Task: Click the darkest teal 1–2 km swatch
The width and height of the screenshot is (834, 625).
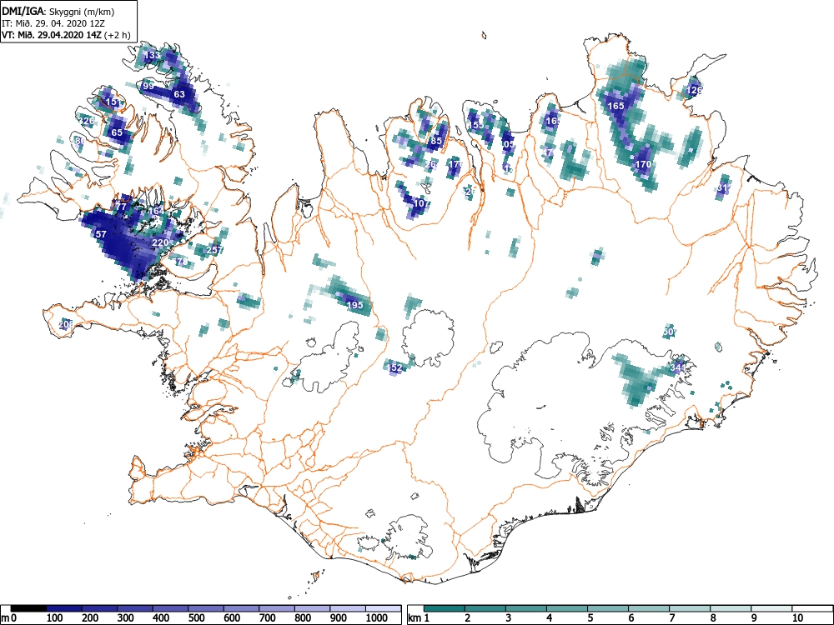Action: (445, 608)
